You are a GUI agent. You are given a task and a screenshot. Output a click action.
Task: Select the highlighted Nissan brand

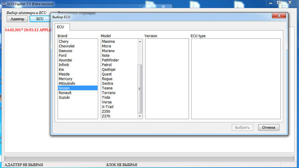pyautogui.click(x=78, y=88)
